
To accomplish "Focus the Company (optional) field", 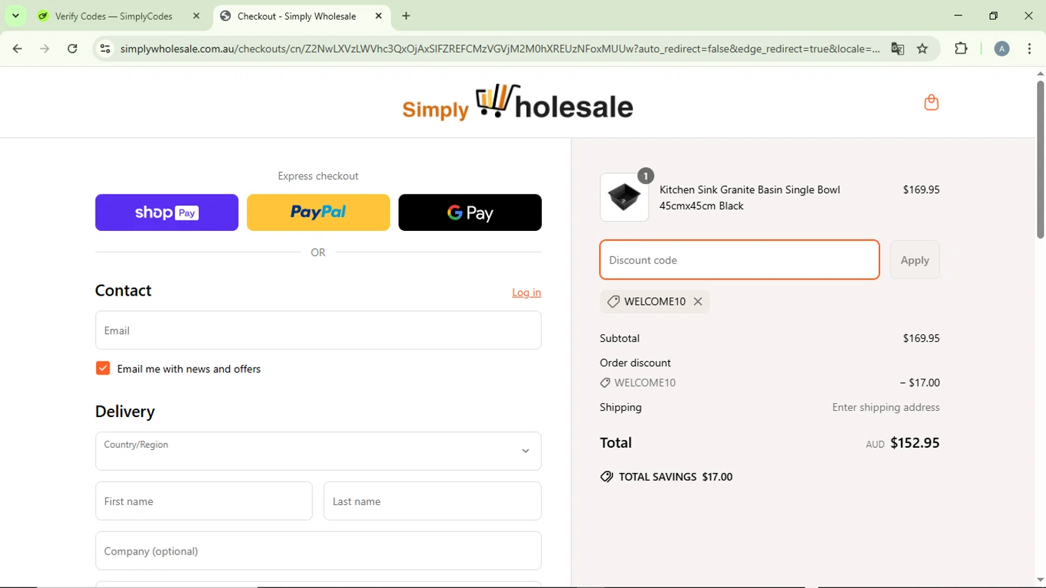I will point(318,551).
